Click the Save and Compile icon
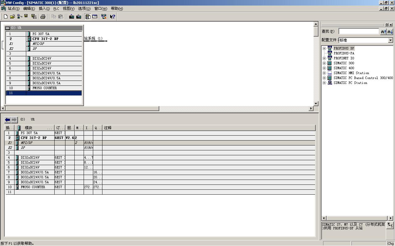395x246 pixels. (34, 17)
